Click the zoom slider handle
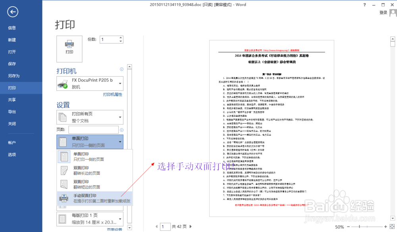 (x=359, y=227)
